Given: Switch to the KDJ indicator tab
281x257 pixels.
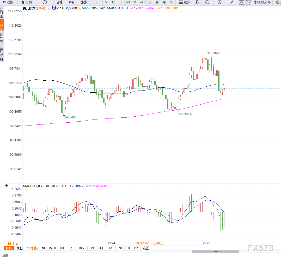Looking at the screenshot, I should [101, 248].
